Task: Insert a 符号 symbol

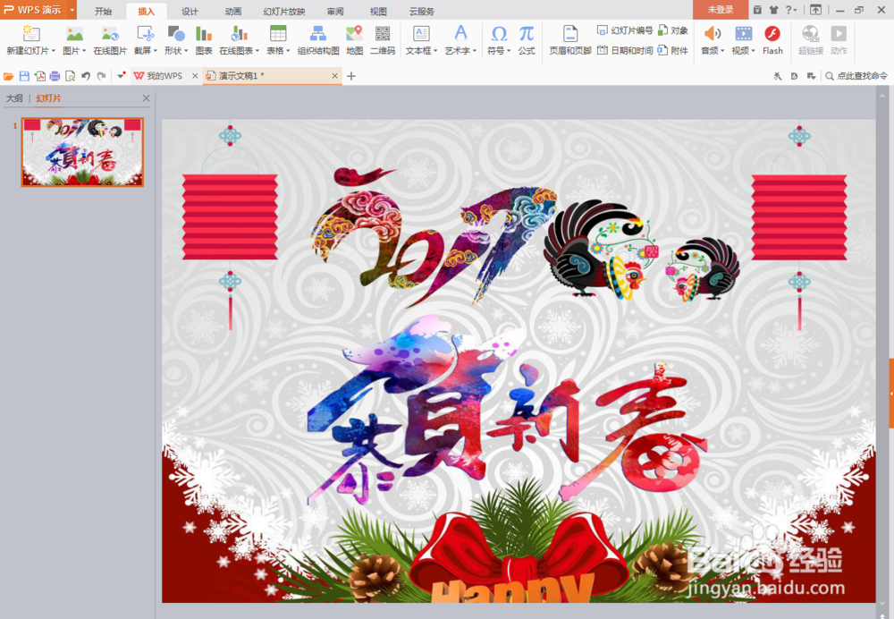Action: [x=499, y=34]
